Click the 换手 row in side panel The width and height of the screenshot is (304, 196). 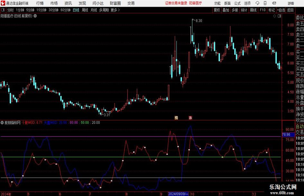pyautogui.click(x=299, y=109)
